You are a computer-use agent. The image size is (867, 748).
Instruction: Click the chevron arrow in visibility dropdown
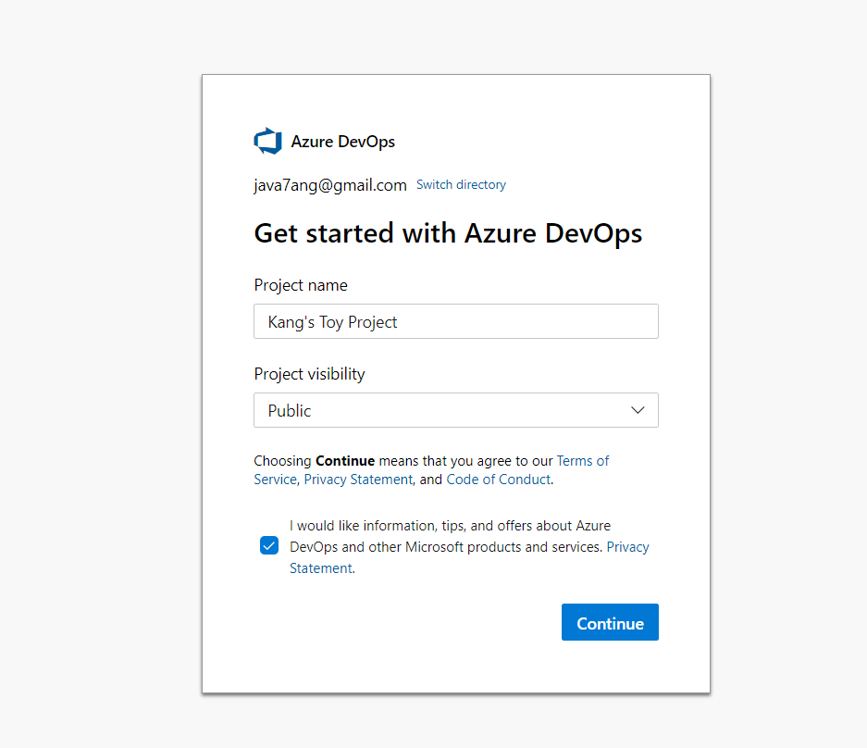(638, 410)
